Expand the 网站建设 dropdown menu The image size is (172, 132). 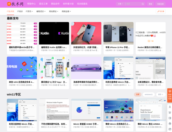pos(54,11)
